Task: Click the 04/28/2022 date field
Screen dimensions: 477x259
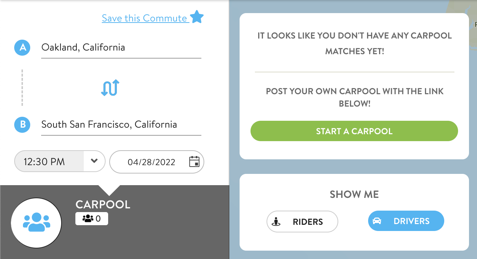Action: tap(157, 162)
